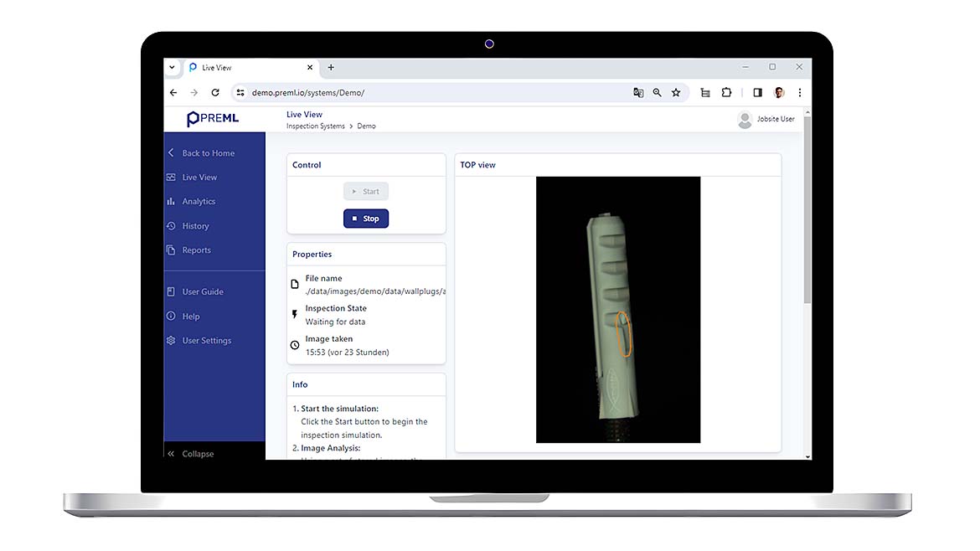Open the browser extensions puzzle icon
980x551 pixels.
click(726, 92)
